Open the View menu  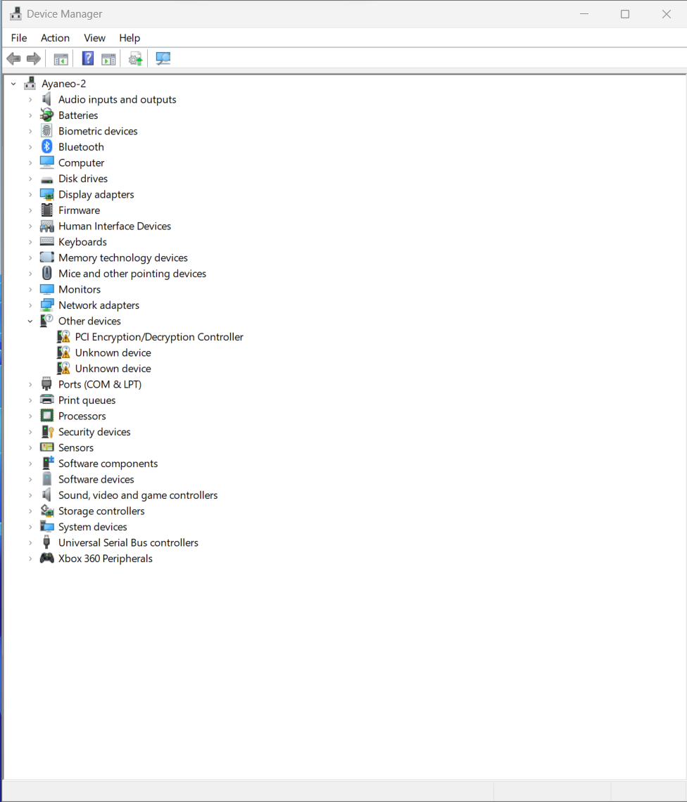coord(95,38)
